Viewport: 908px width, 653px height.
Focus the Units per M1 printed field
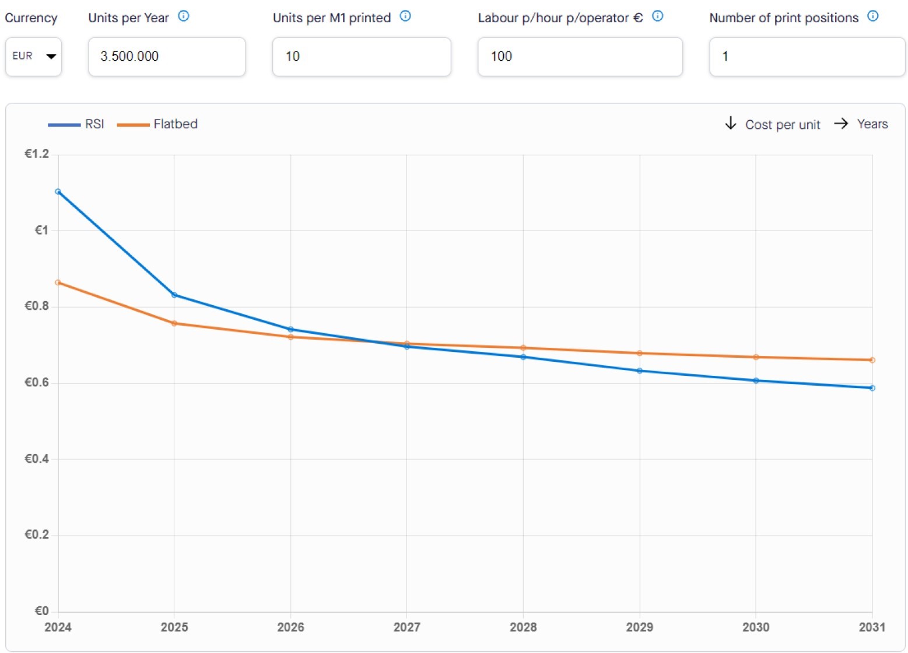[x=362, y=57]
